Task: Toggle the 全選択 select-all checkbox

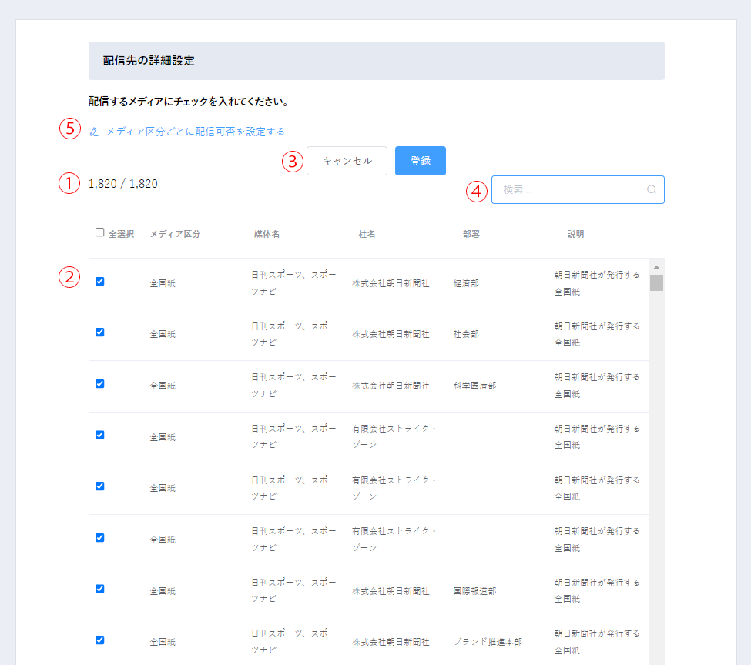Action: tap(99, 232)
